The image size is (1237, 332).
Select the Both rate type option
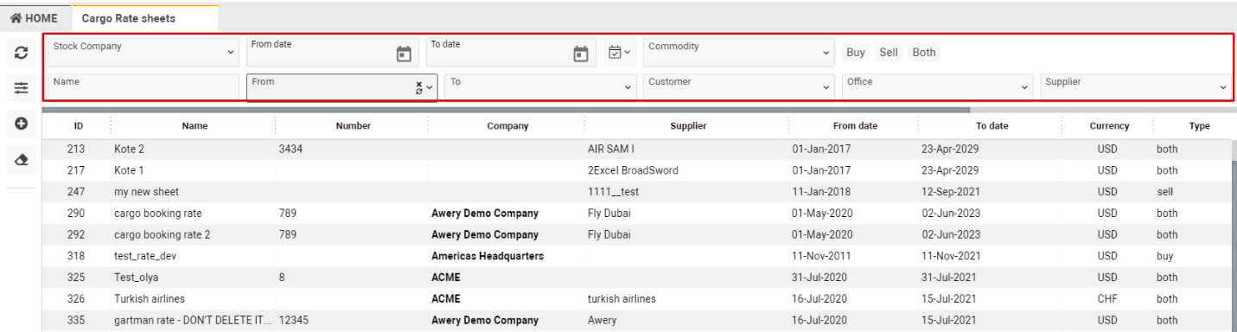click(x=924, y=52)
